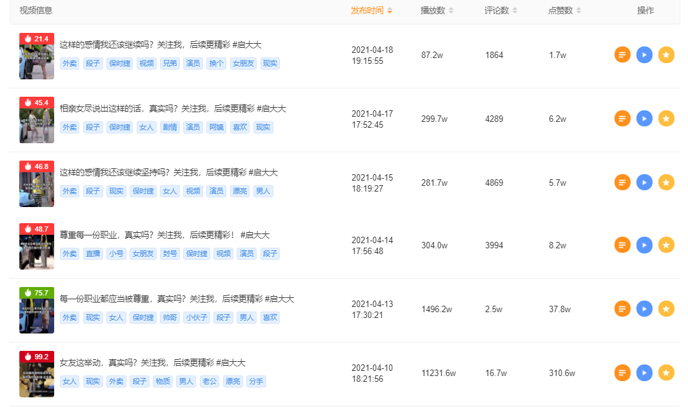Open thumbnail with 48.7 heat score

coord(37,246)
